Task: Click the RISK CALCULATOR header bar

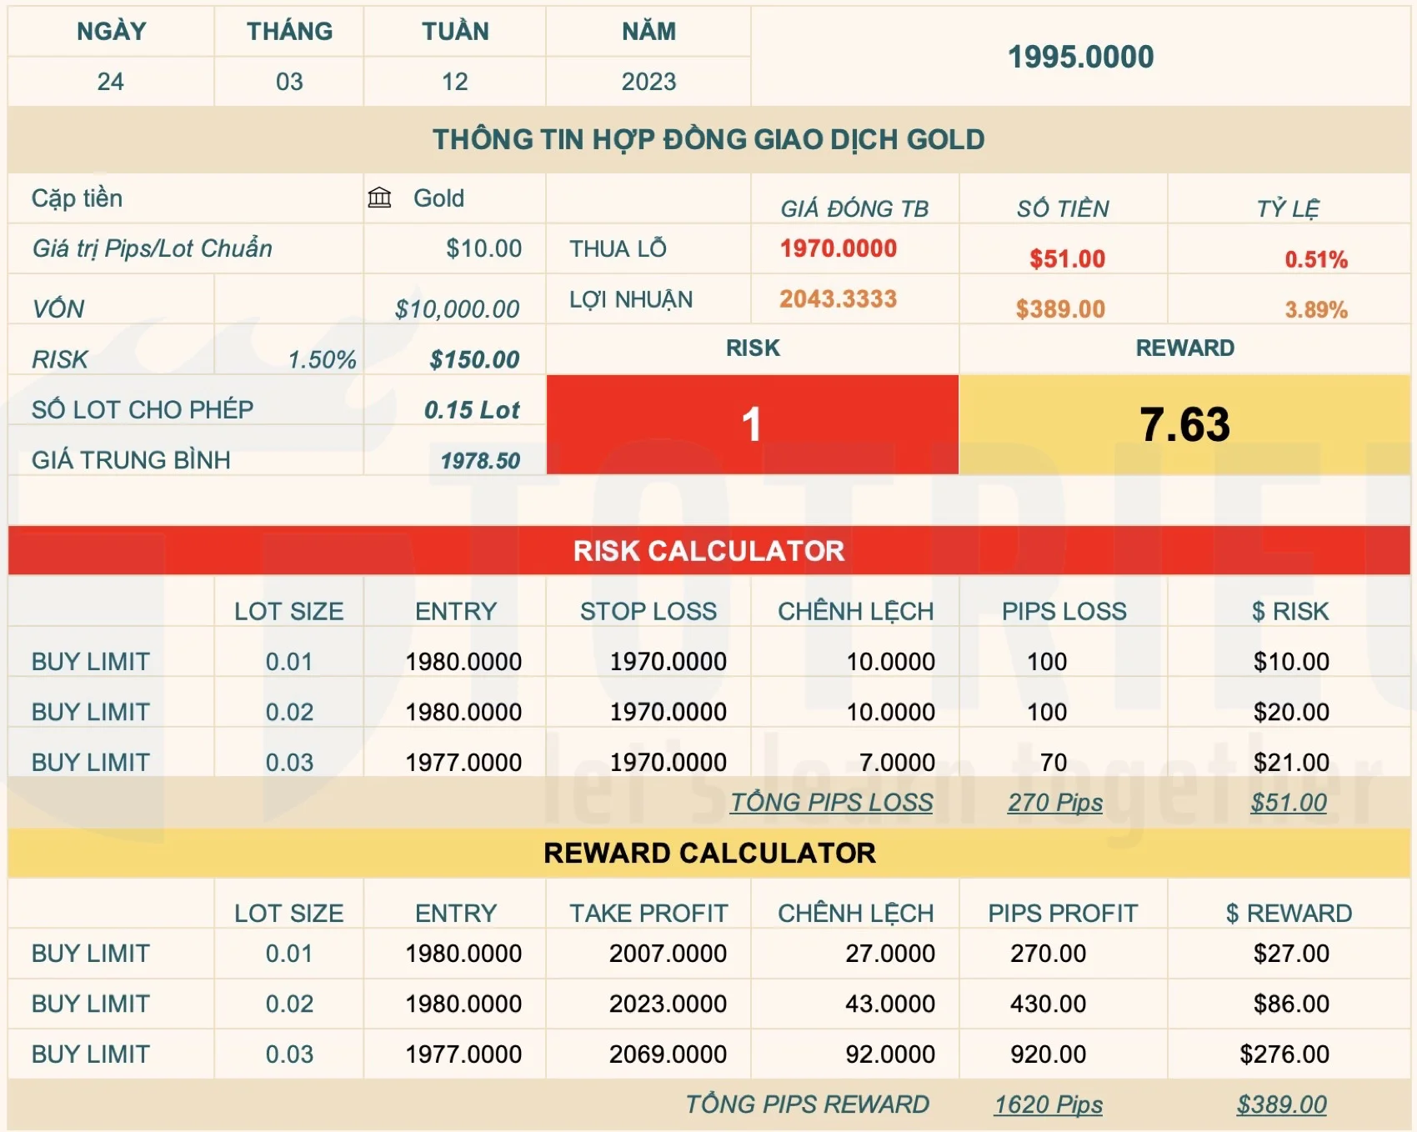Action: 708,551
